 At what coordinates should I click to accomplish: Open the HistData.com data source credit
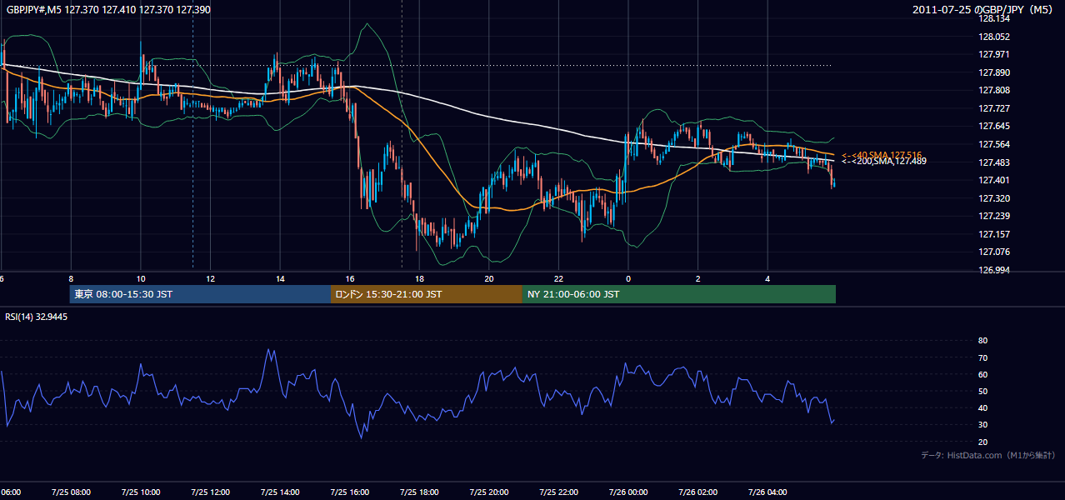click(x=988, y=455)
